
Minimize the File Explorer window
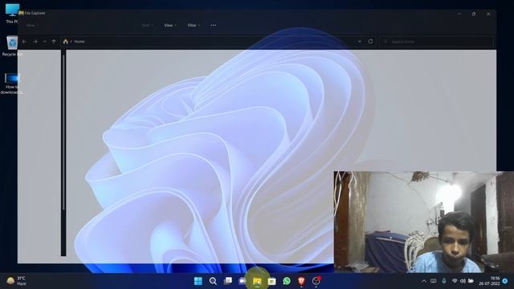(459, 14)
